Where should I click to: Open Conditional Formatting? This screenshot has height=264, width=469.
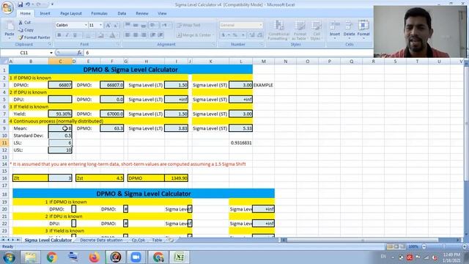(278, 30)
